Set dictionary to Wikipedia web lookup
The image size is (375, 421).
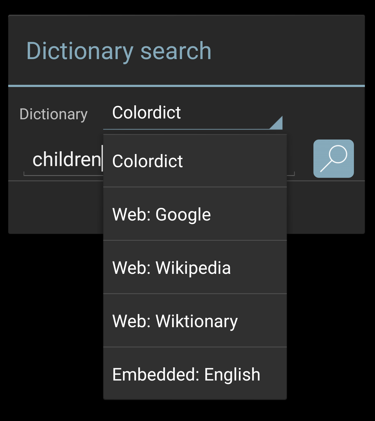click(x=195, y=267)
